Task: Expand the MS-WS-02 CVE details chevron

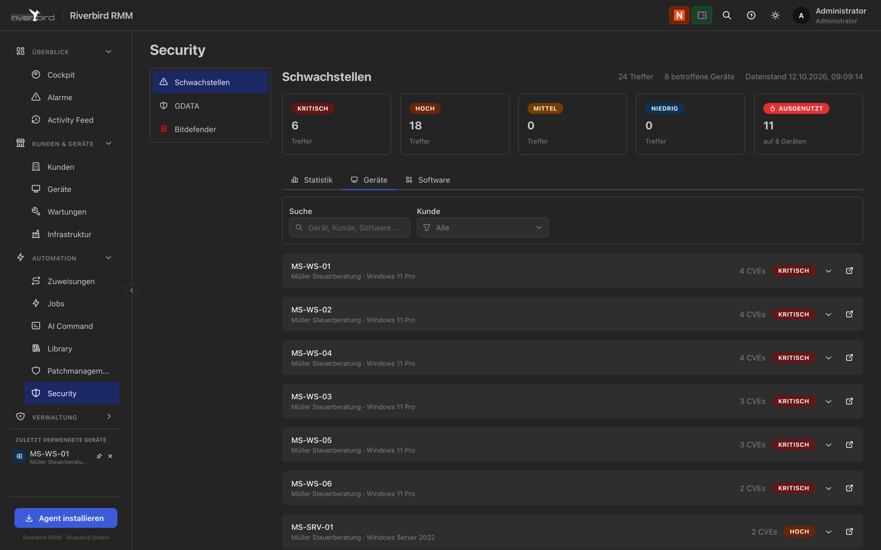Action: coord(829,315)
